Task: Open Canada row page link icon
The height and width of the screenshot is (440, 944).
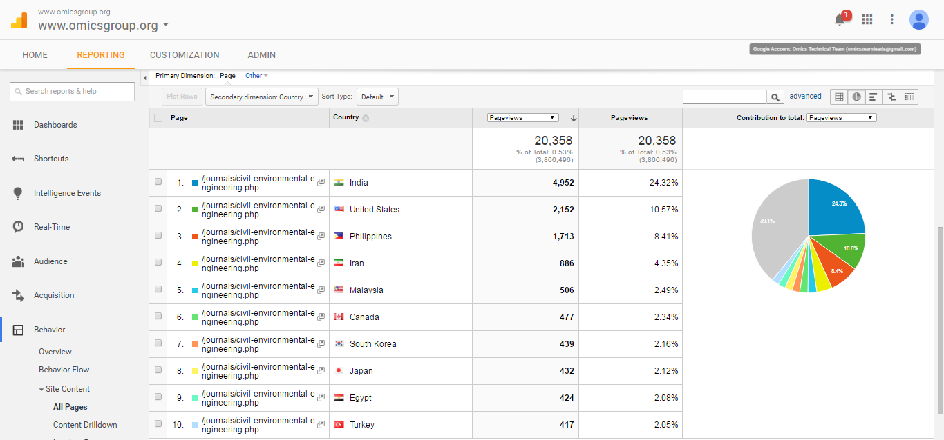Action: 321,317
